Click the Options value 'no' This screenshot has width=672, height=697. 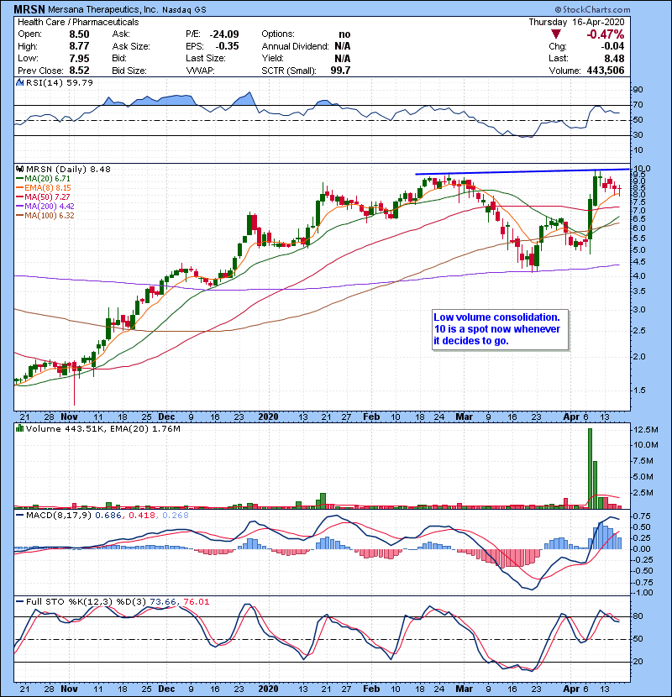click(344, 34)
